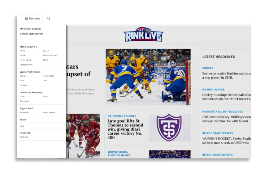Read Rochester native Haskins headline
Screen dimensions: 260x173
click(x=227, y=75)
